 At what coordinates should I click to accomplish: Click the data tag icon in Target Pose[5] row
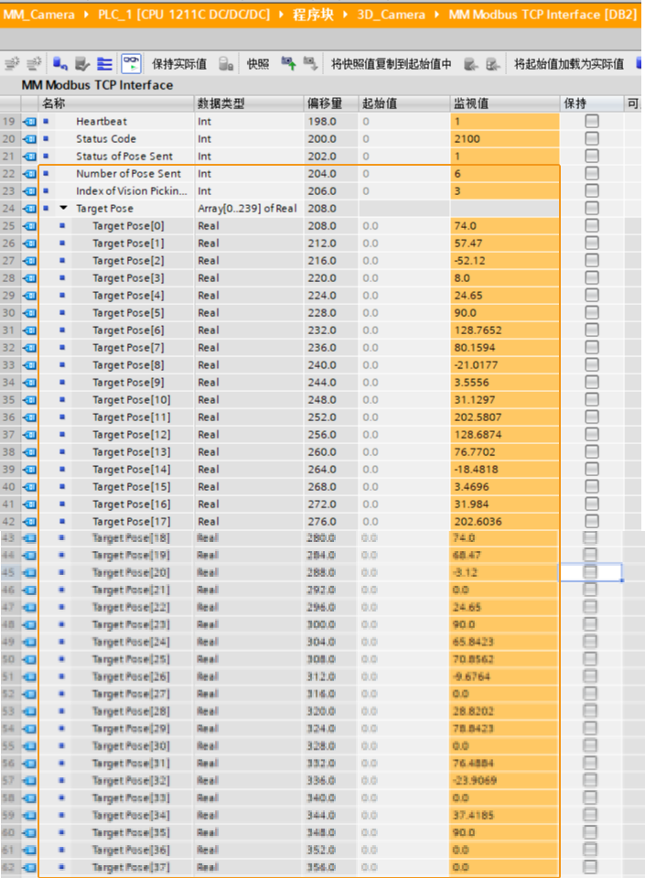(x=29, y=312)
